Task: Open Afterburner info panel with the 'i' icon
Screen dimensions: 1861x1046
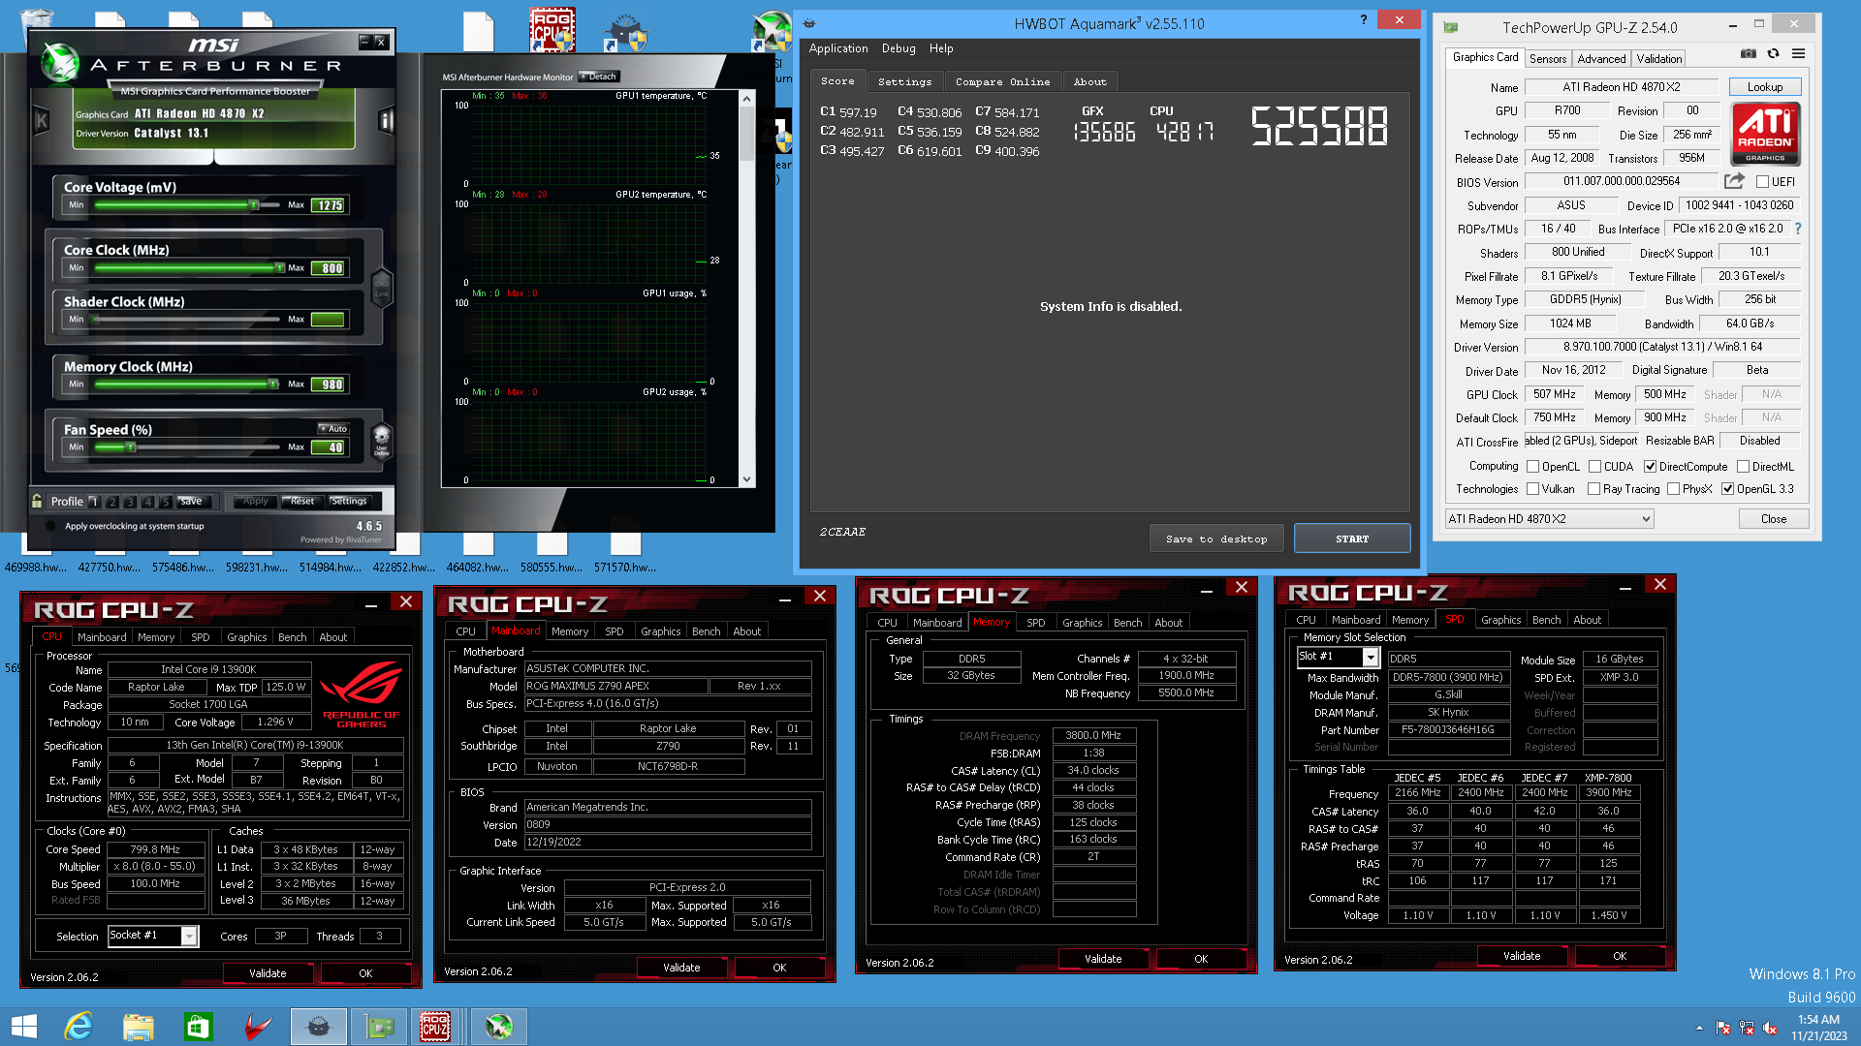Action: pos(386,121)
